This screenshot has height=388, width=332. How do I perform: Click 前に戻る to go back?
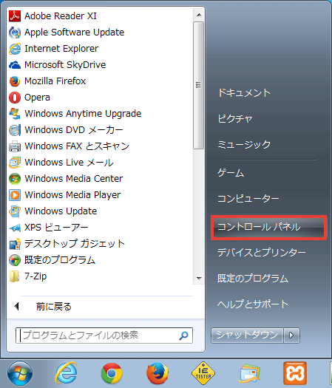click(54, 307)
